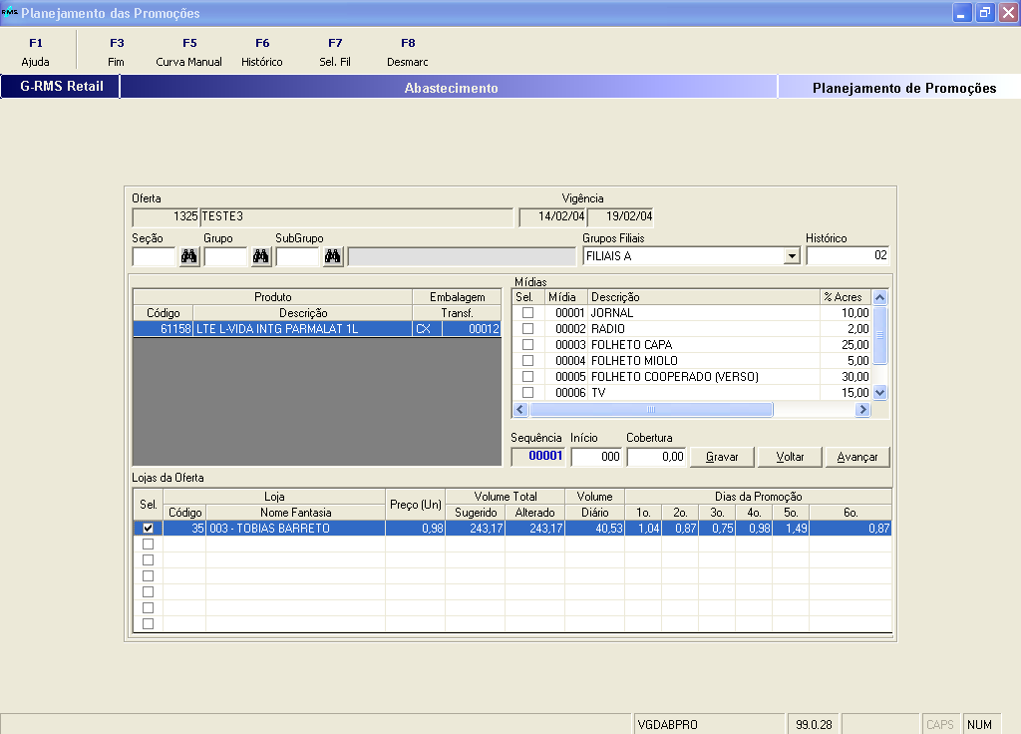This screenshot has height=734, width=1021.
Task: Open SubGrupo search with binoculars icon
Action: (x=333, y=257)
